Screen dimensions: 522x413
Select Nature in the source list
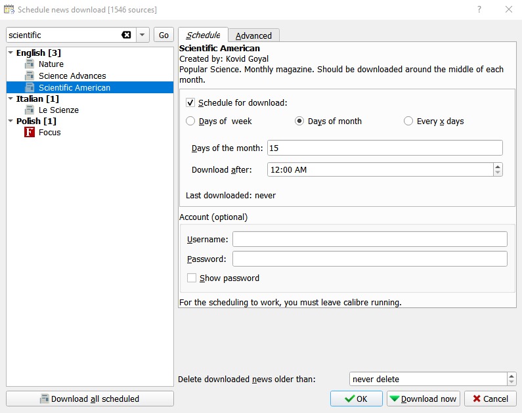(x=51, y=64)
